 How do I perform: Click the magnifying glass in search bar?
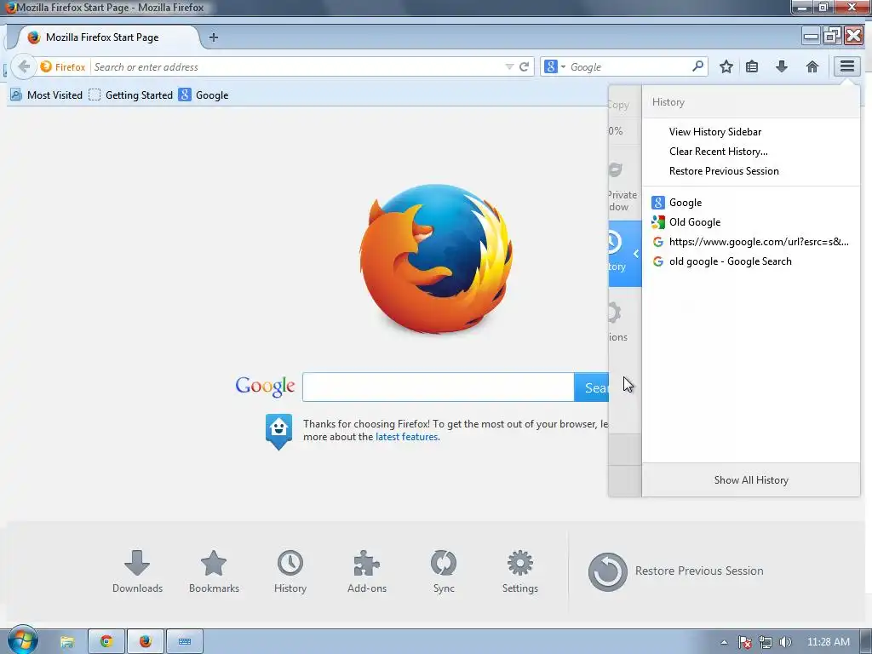coord(697,66)
